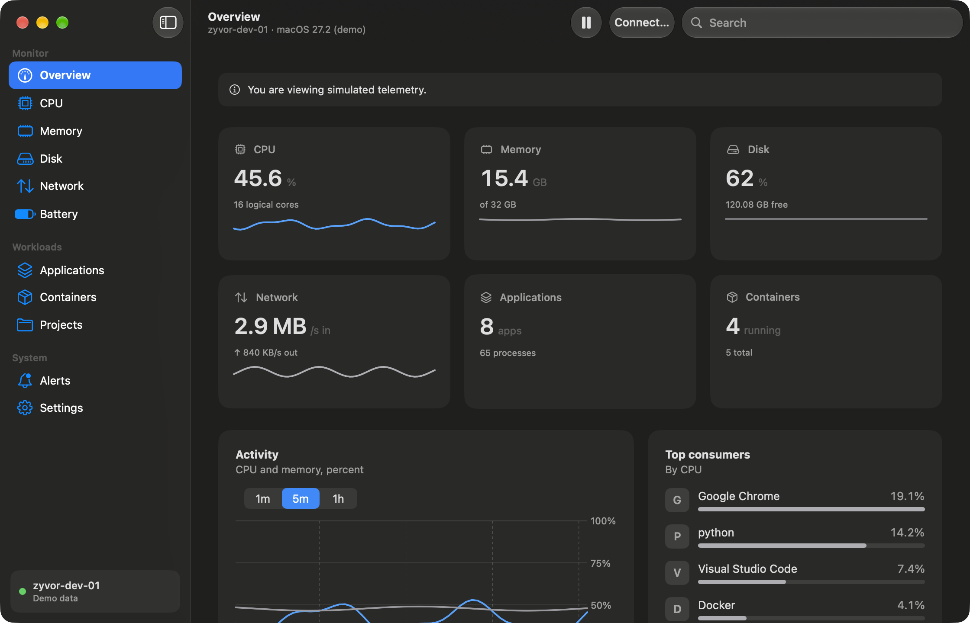This screenshot has height=623, width=970.
Task: Open Containers under Workloads
Action: click(x=95, y=297)
